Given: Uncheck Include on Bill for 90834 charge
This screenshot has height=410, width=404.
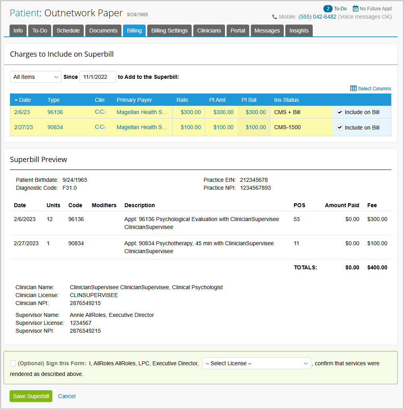Looking at the screenshot, I should click(340, 128).
